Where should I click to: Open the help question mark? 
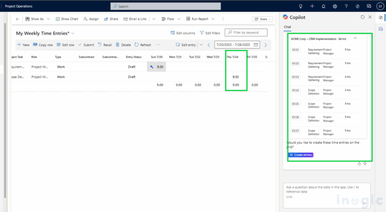click(346, 7)
